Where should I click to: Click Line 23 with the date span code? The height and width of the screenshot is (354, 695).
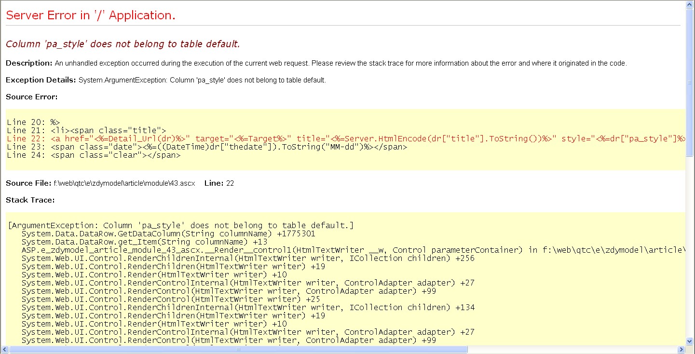tap(207, 147)
